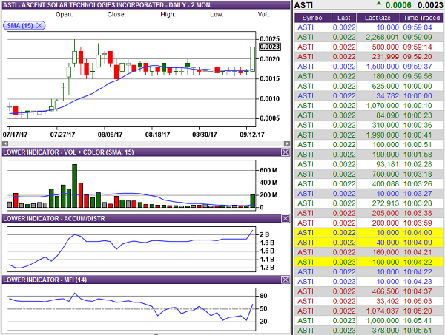
Task: Select the 378,000 trade at 10:05:51
Action: (369, 330)
